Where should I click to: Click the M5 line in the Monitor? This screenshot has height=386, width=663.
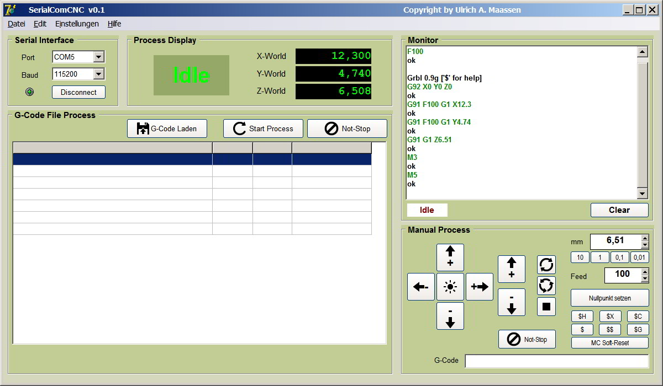click(412, 175)
